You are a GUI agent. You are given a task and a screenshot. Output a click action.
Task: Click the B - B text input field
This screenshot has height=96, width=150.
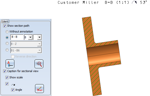(17, 37)
